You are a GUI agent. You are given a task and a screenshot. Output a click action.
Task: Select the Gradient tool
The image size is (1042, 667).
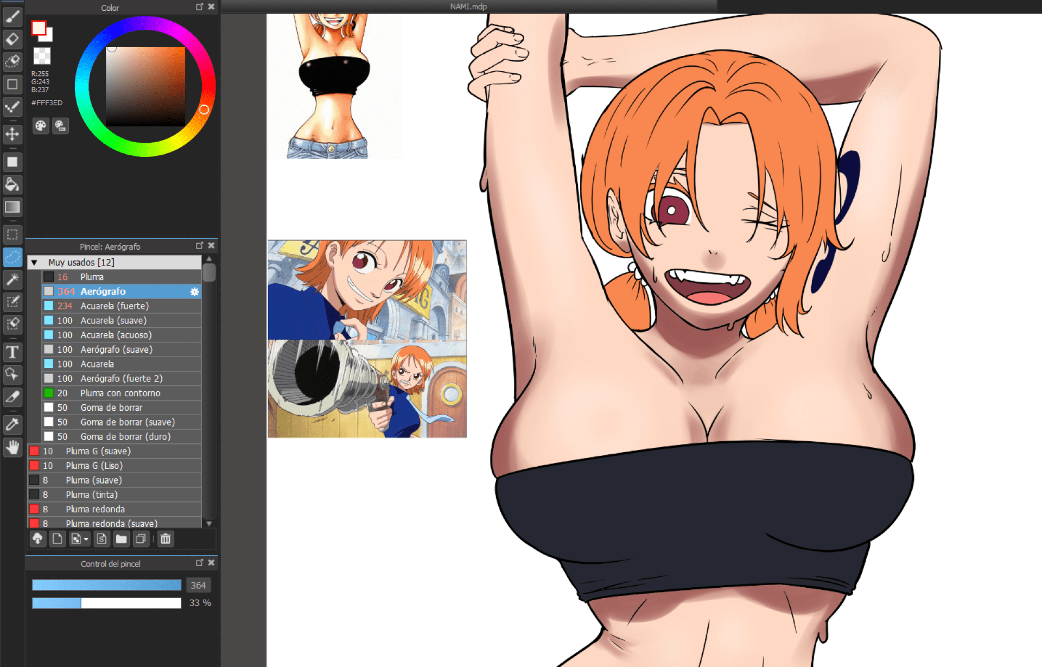click(12, 207)
